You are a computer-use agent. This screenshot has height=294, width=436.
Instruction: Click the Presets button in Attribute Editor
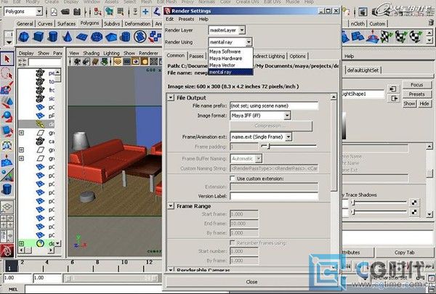point(416,94)
